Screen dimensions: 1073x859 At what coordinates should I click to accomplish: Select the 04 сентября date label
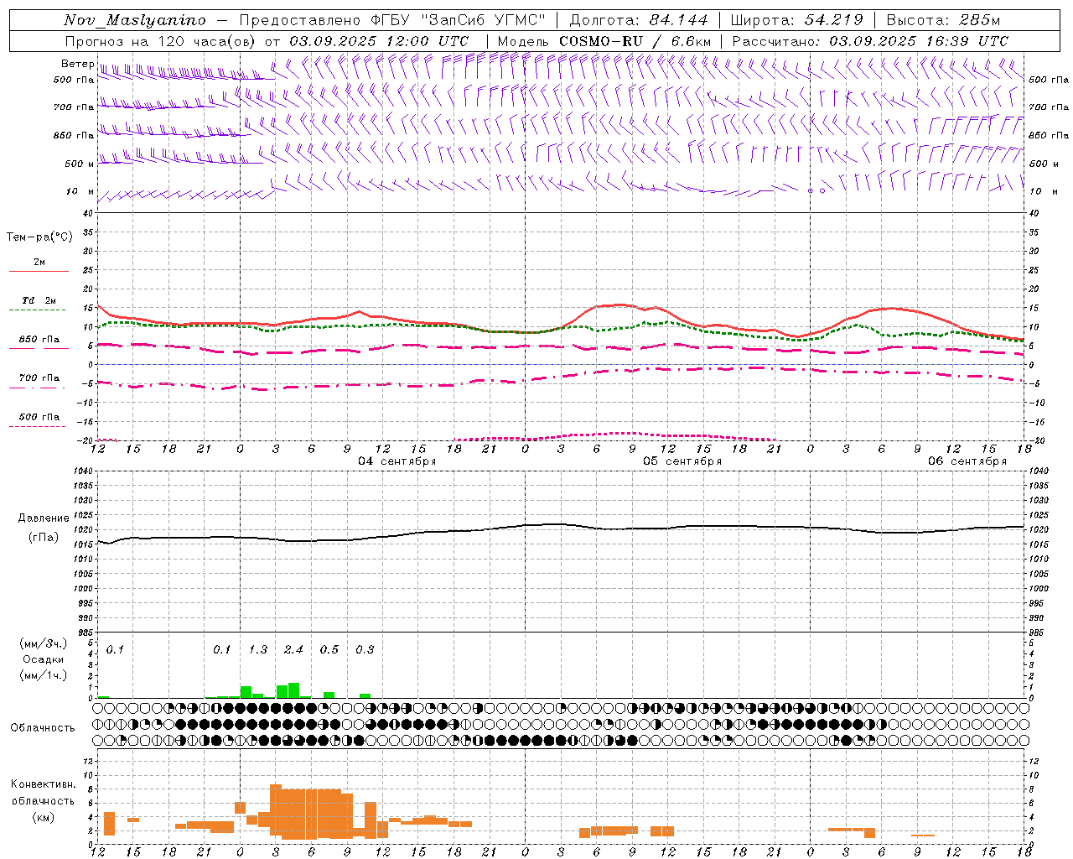397,461
